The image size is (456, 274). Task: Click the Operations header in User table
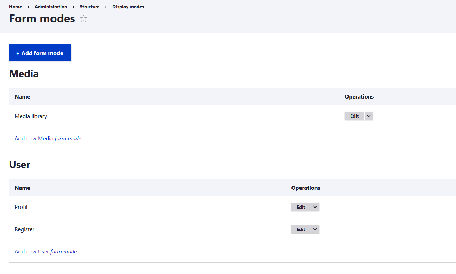click(x=305, y=188)
